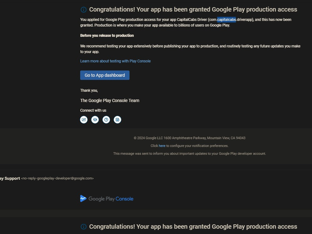
Task: Click the highlighted word capitalcabs
Action: tap(227, 19)
